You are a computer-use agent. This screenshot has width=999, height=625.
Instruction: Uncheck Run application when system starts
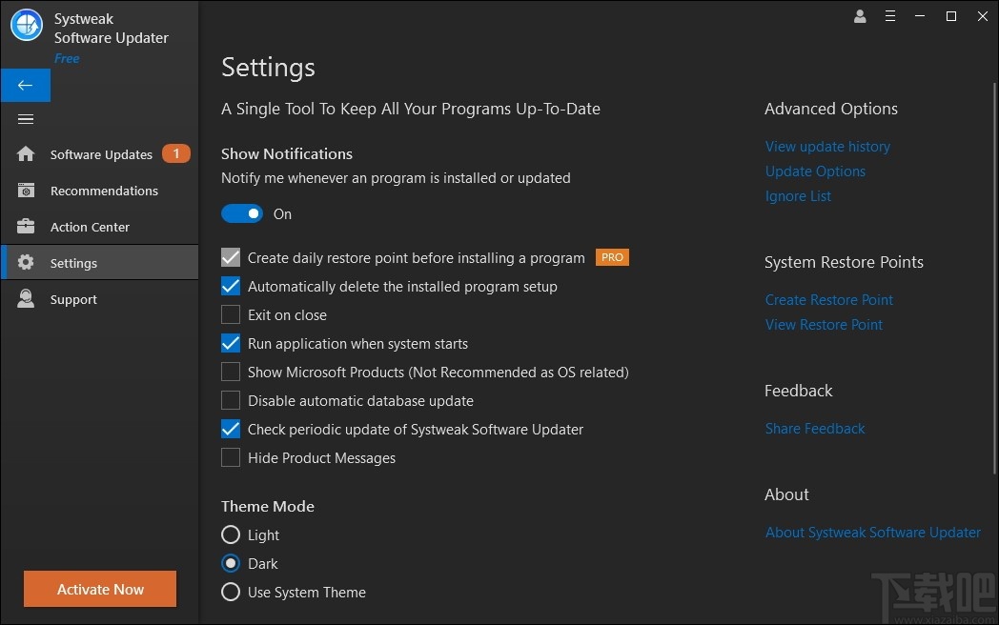pos(230,343)
